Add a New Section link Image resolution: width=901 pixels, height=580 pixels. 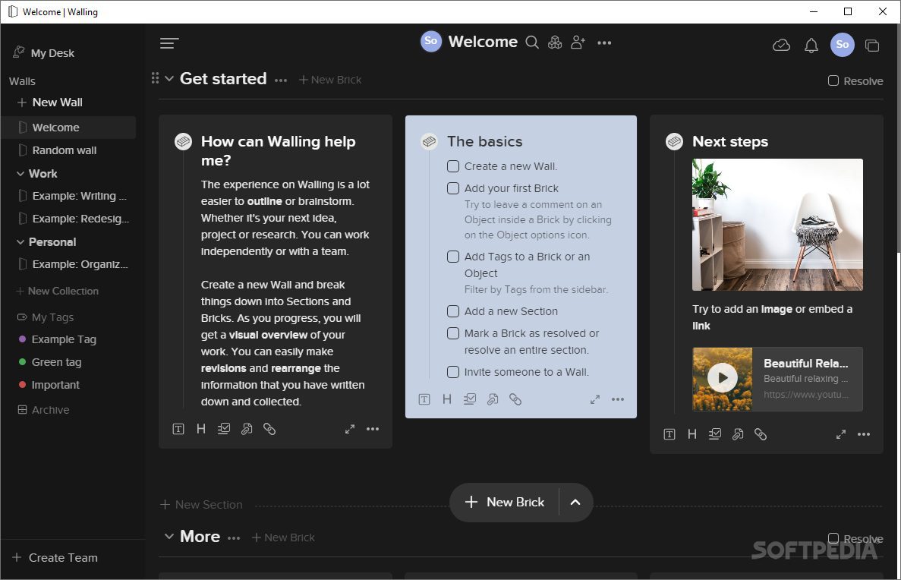click(x=201, y=504)
